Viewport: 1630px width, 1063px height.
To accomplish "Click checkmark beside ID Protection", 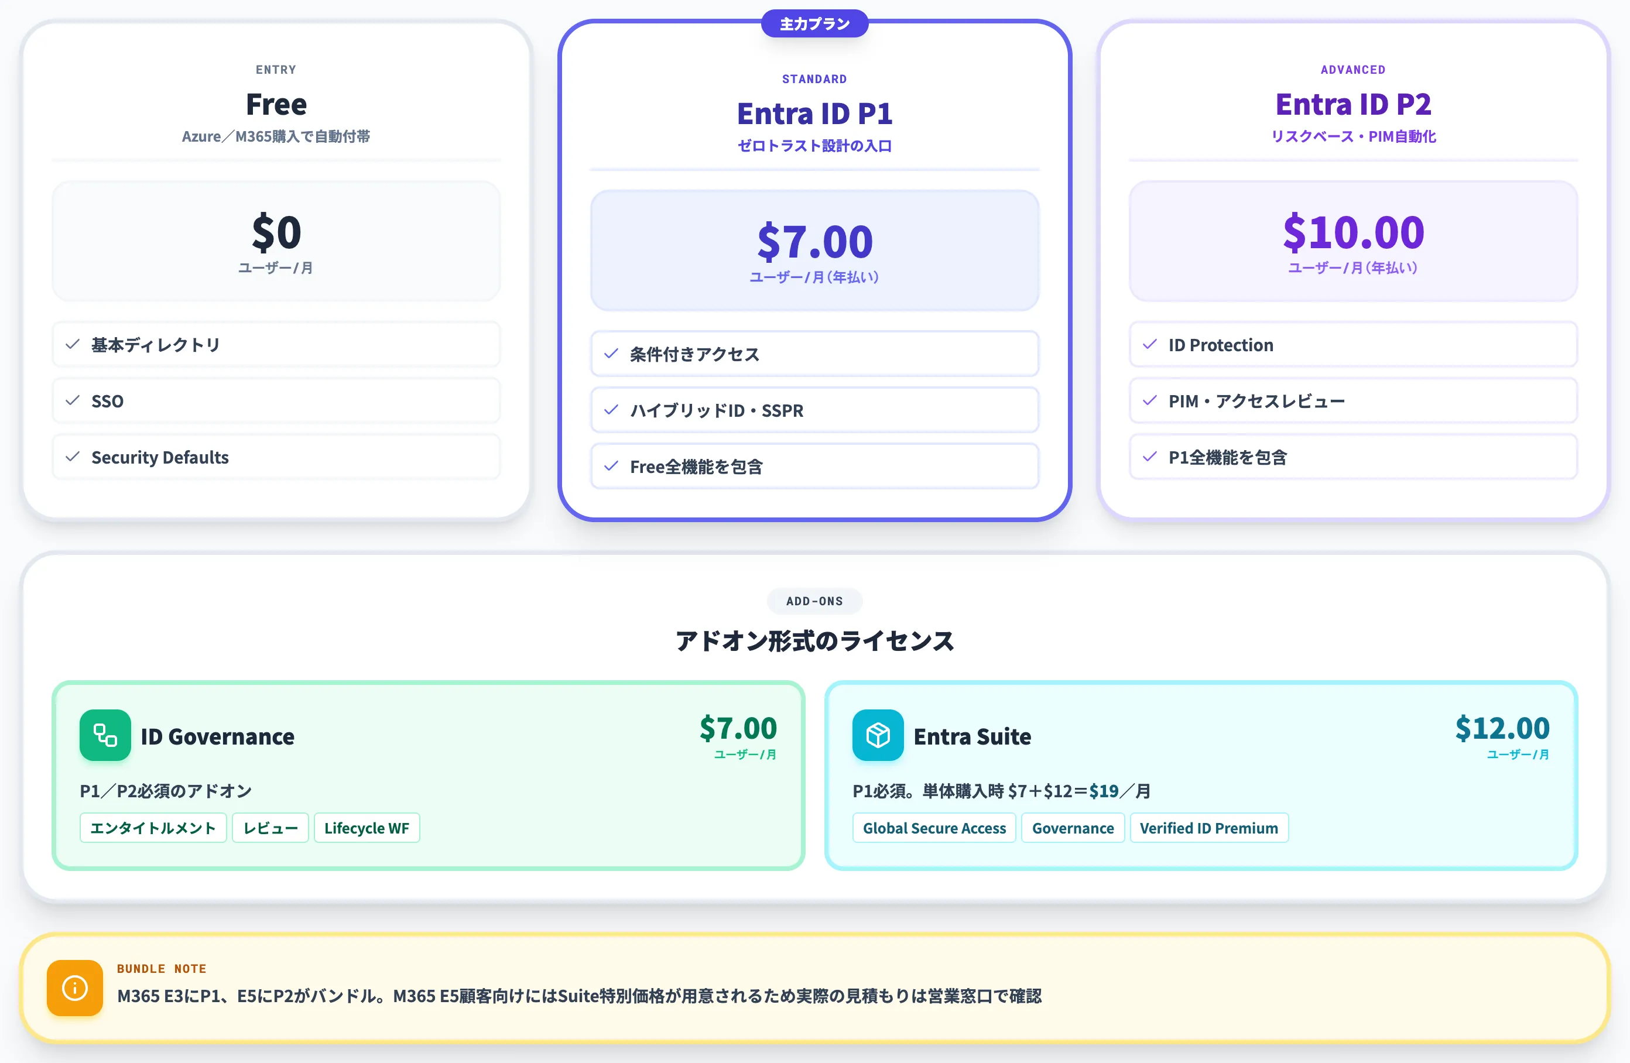I will (1150, 344).
